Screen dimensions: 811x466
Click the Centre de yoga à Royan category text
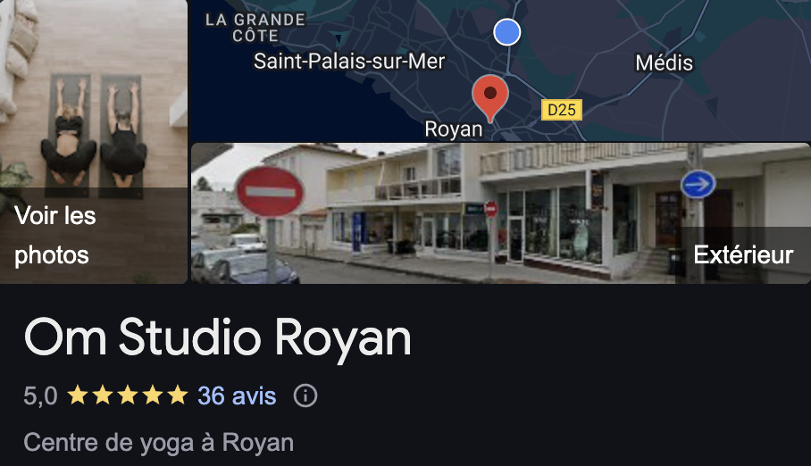point(159,443)
